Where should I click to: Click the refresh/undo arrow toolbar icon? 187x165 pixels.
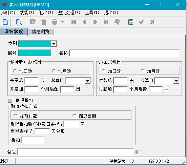[x=117, y=22]
